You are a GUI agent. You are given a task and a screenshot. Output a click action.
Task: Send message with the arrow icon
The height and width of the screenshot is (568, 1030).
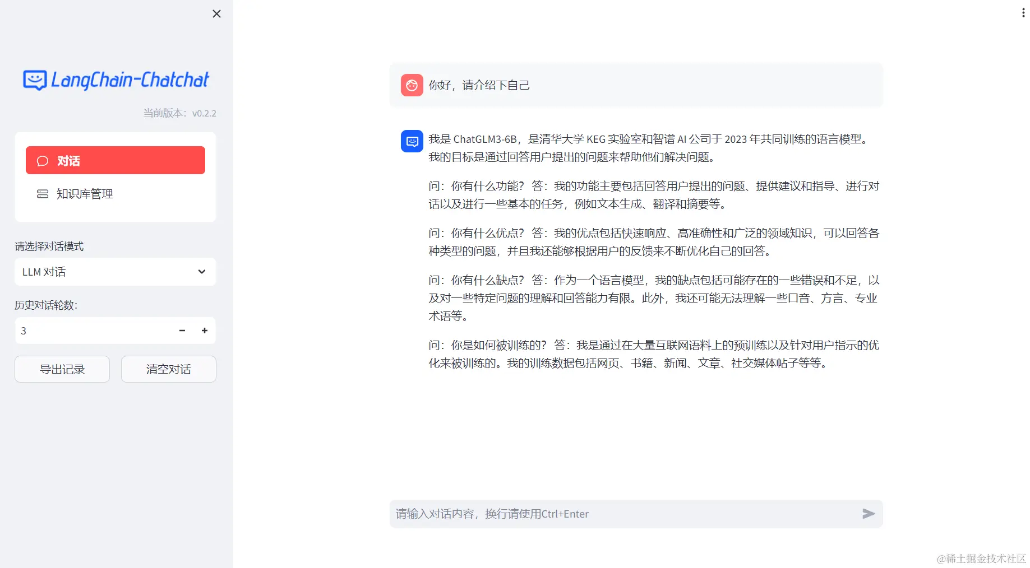click(x=869, y=514)
